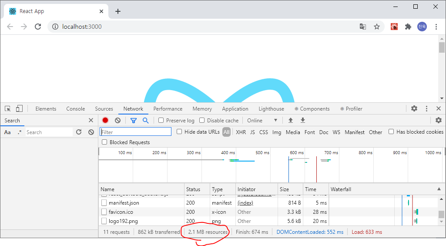Toggle the network filter funnel icon

134,121
